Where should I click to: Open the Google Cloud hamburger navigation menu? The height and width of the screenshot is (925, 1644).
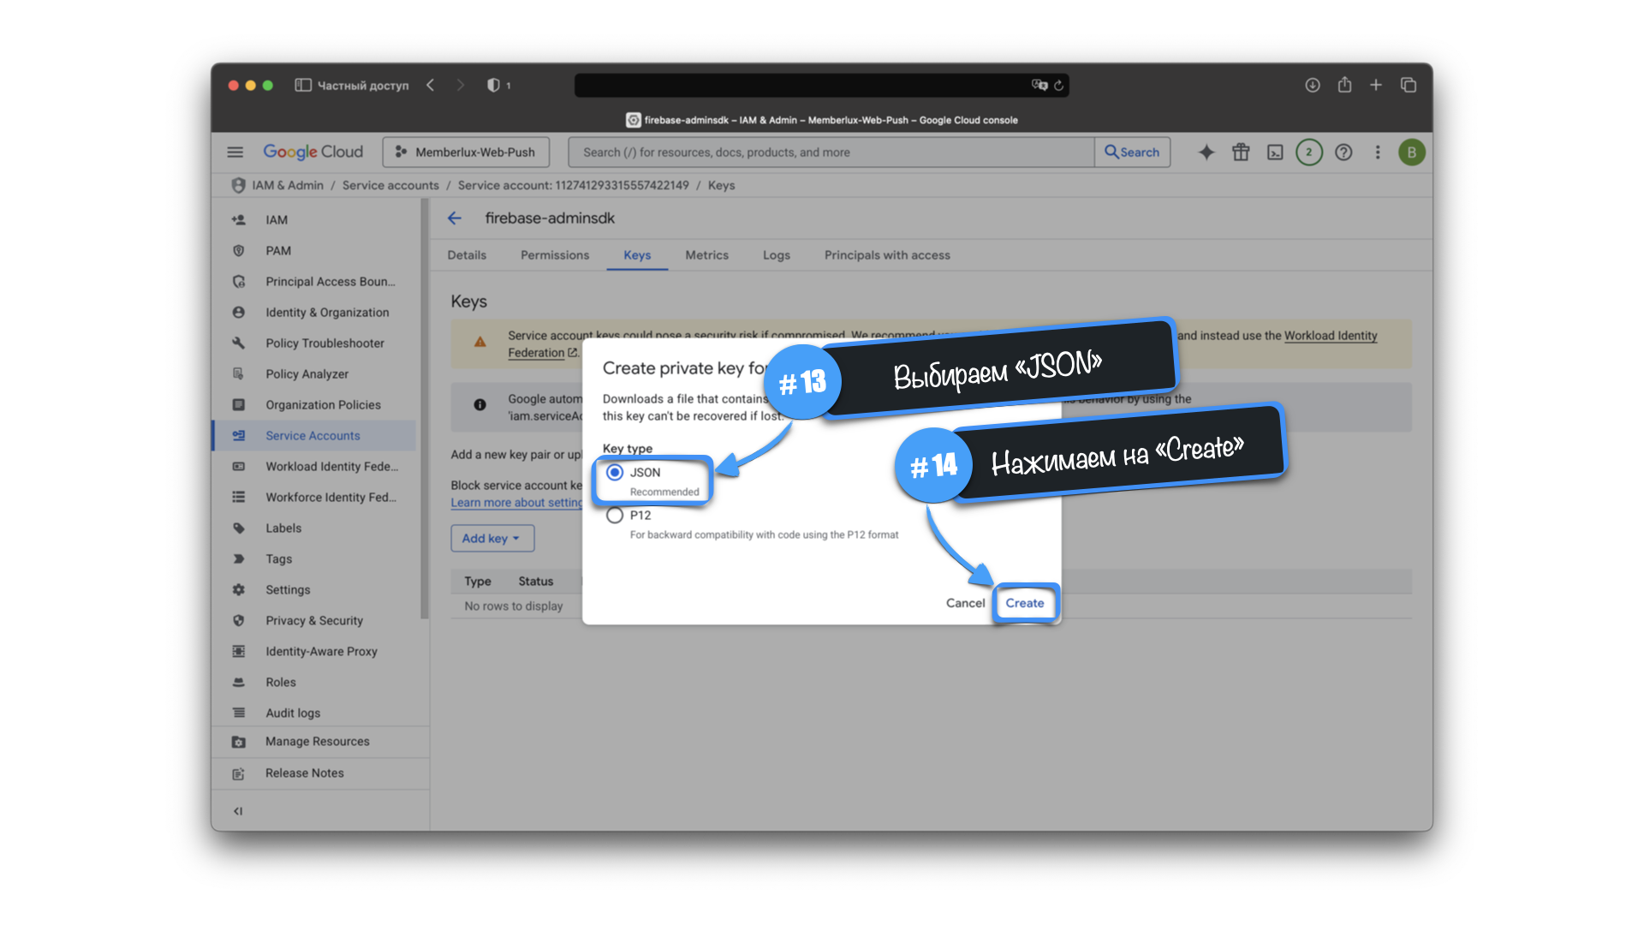pyautogui.click(x=235, y=152)
